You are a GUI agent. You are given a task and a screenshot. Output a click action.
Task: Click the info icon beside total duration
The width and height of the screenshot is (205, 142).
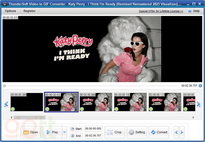pyautogui.click(x=200, y=86)
